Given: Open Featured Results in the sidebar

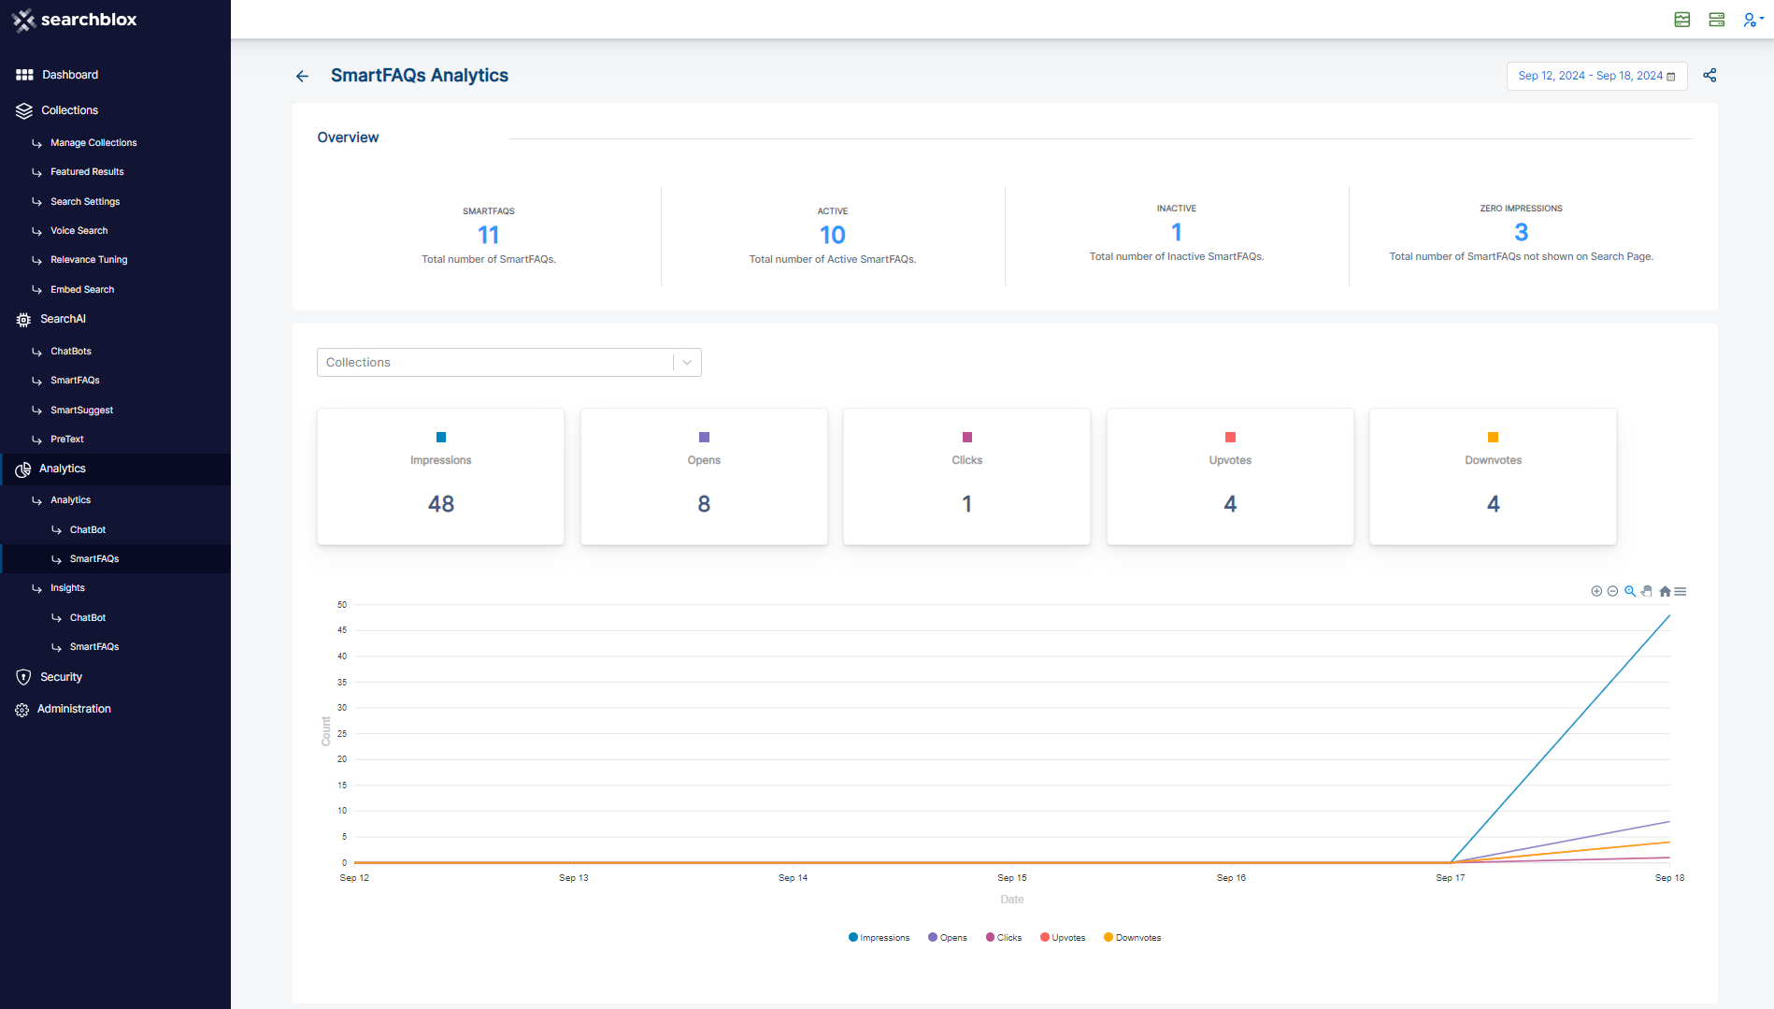Looking at the screenshot, I should pos(87,172).
